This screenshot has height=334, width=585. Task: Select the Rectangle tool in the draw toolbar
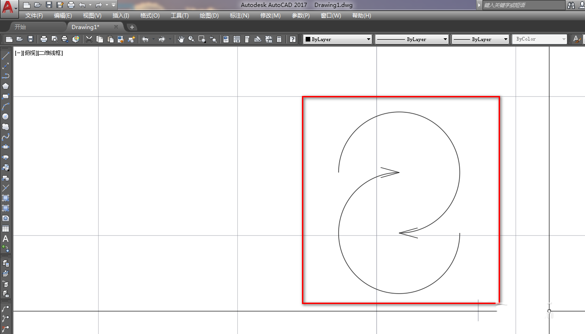pyautogui.click(x=6, y=96)
